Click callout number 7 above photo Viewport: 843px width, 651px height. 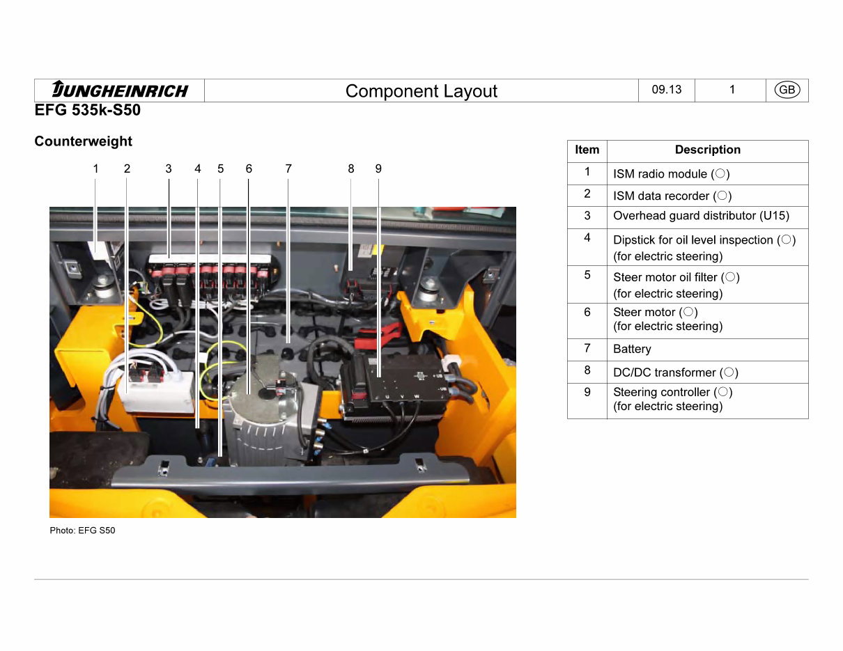288,168
